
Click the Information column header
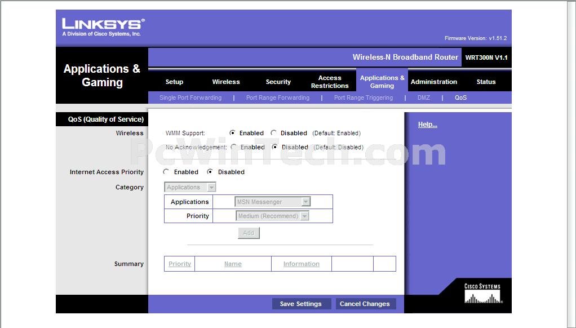[301, 264]
